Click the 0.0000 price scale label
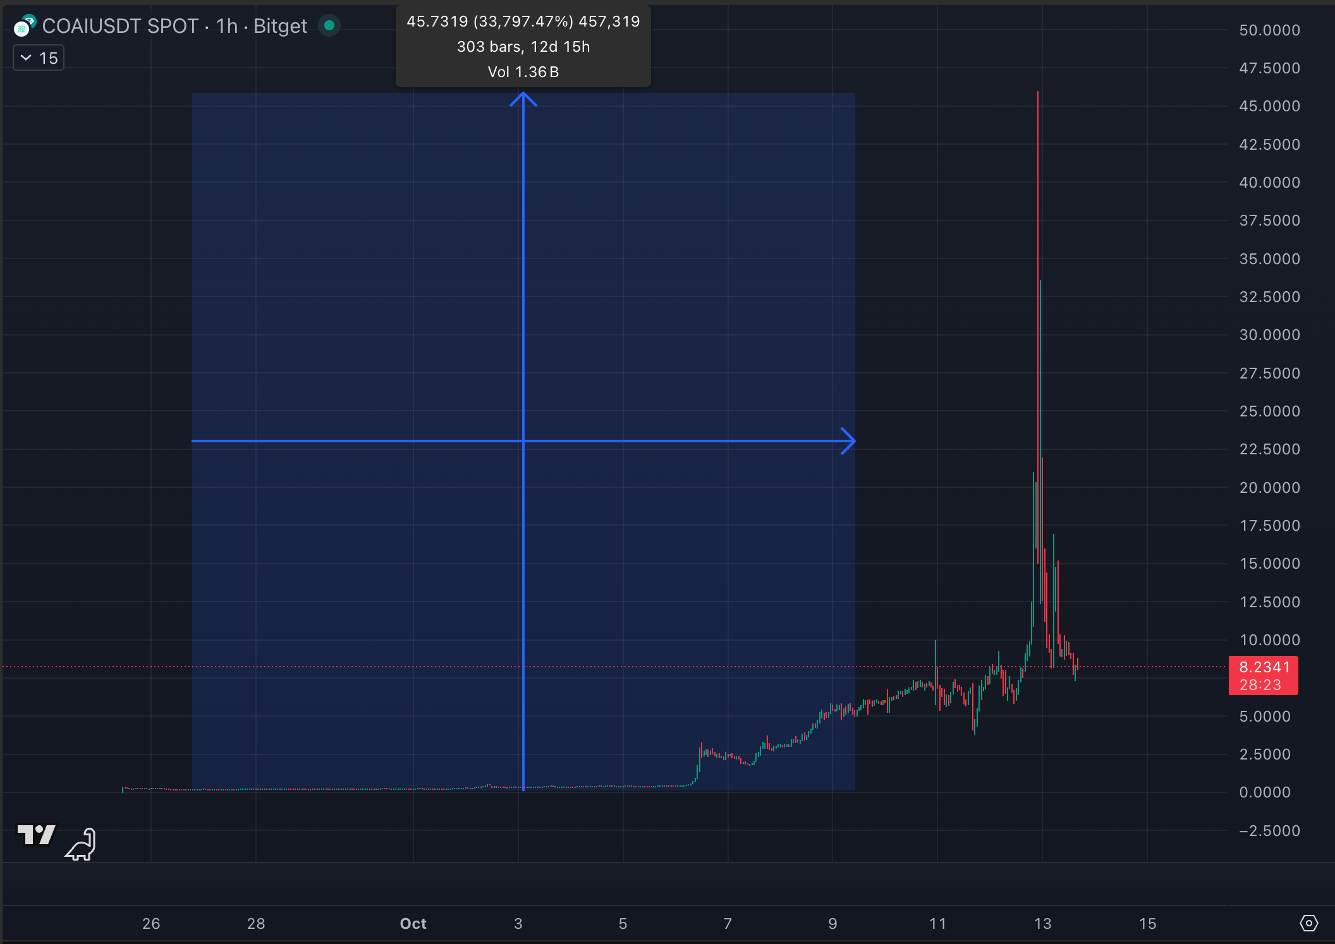 (x=1264, y=792)
